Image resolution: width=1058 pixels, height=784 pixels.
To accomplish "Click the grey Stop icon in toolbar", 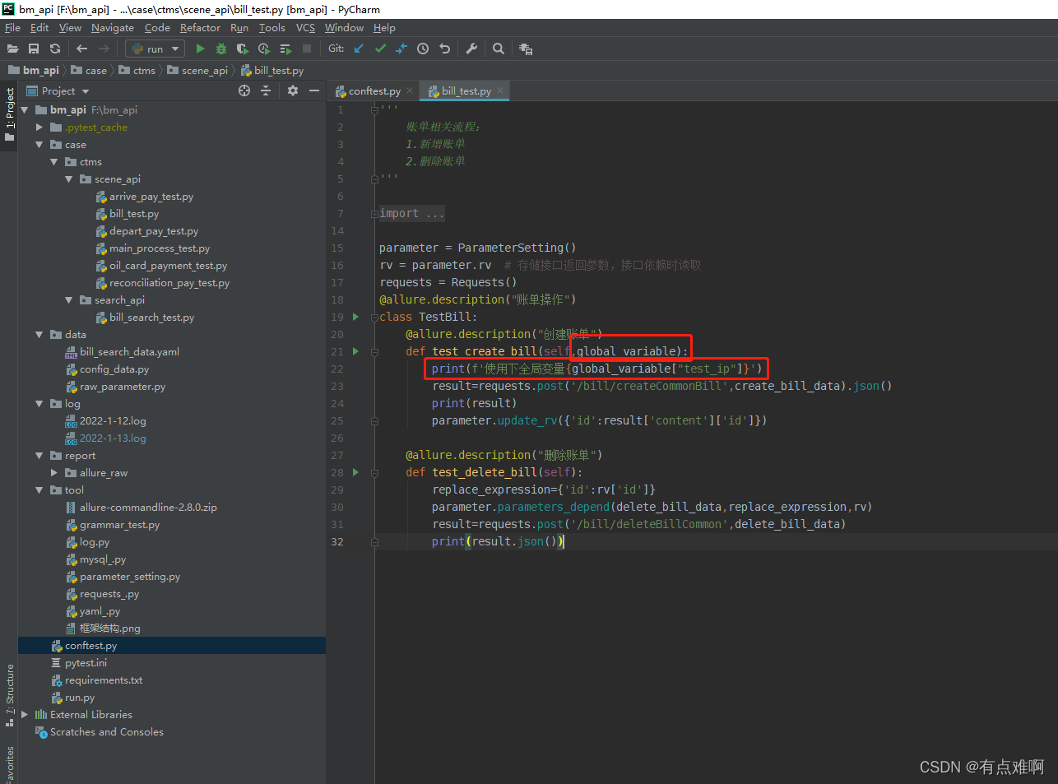I will click(x=307, y=49).
